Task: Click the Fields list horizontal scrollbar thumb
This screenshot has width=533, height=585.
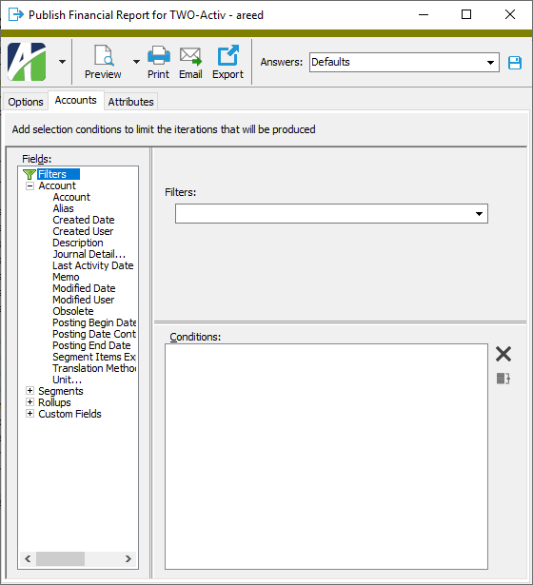Action: pyautogui.click(x=60, y=558)
